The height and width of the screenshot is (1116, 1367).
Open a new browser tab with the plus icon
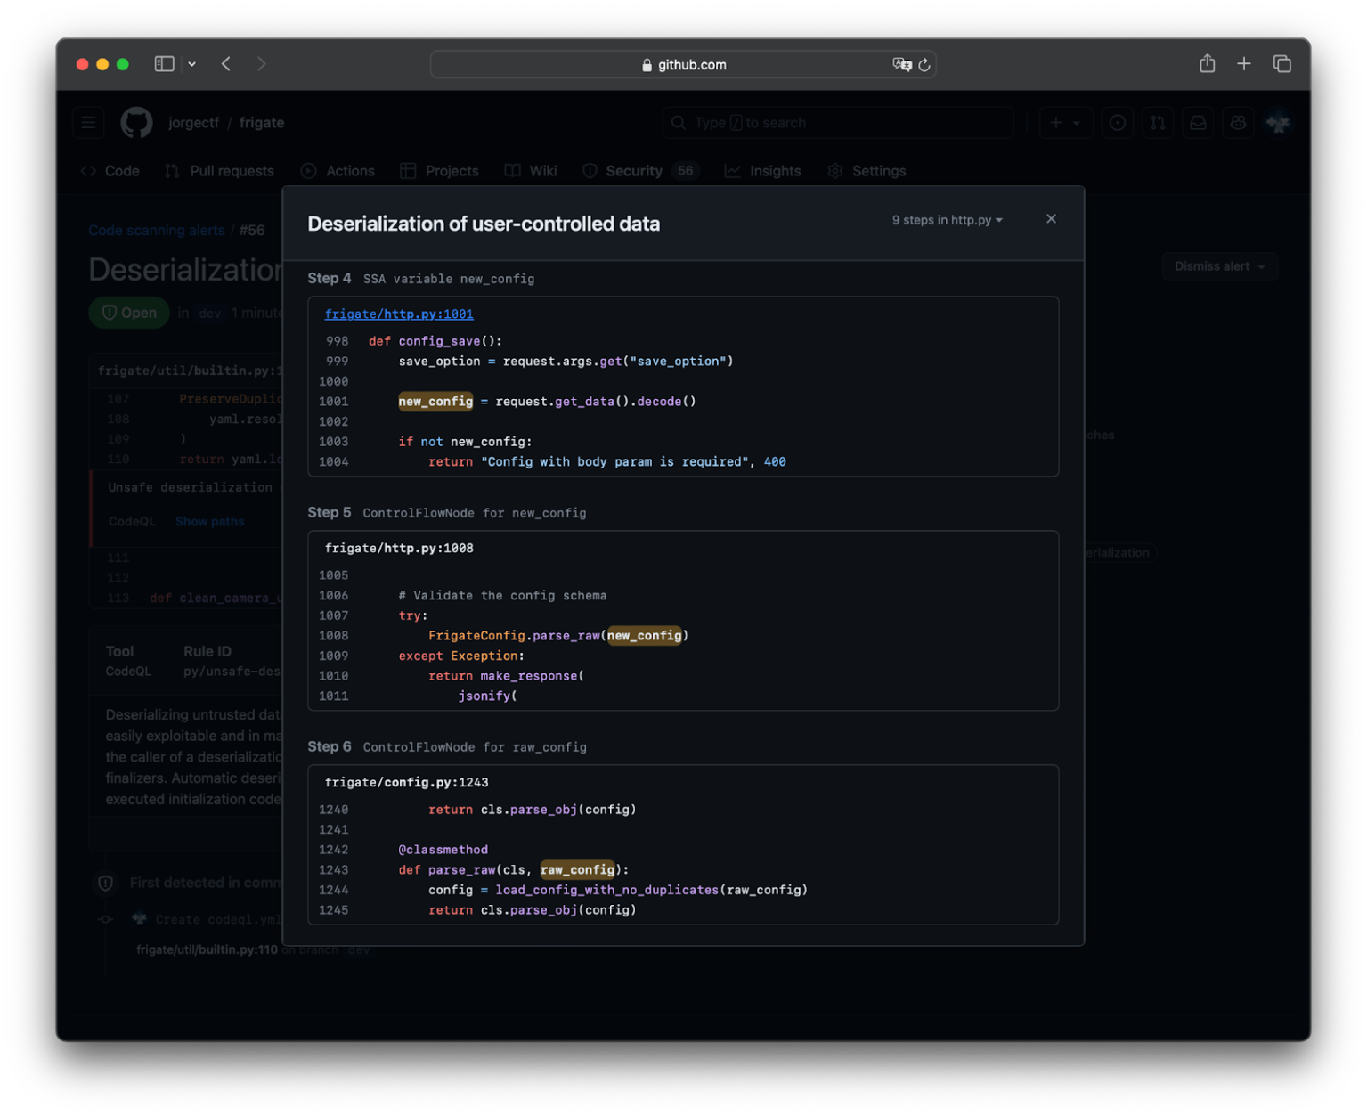click(x=1244, y=63)
